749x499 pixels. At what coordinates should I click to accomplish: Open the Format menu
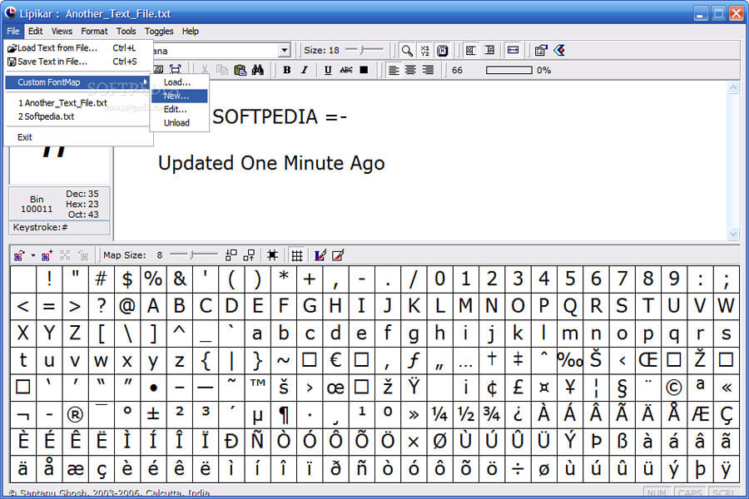pyautogui.click(x=94, y=31)
